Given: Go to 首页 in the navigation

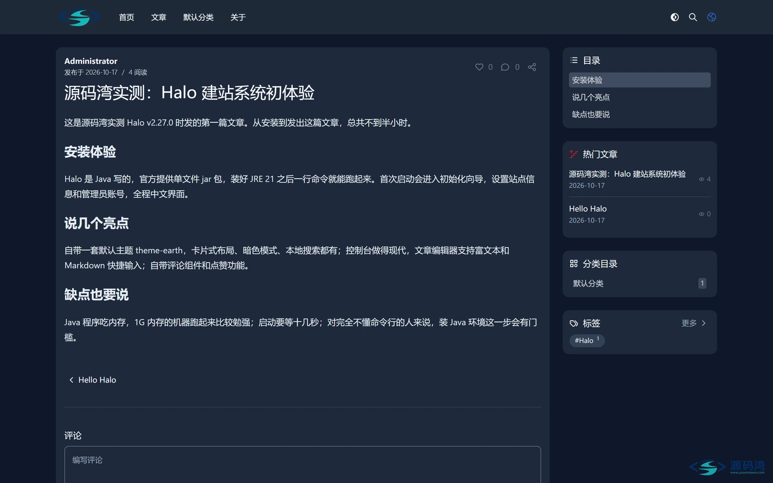Looking at the screenshot, I should [127, 17].
